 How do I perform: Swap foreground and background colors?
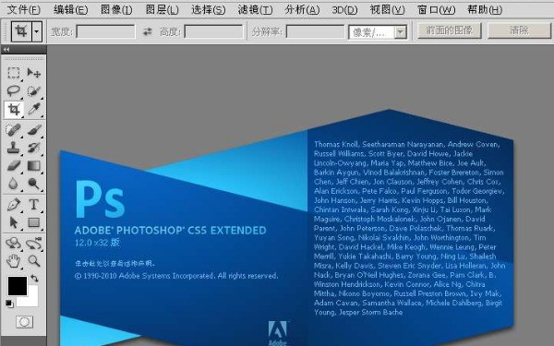pyautogui.click(x=34, y=278)
